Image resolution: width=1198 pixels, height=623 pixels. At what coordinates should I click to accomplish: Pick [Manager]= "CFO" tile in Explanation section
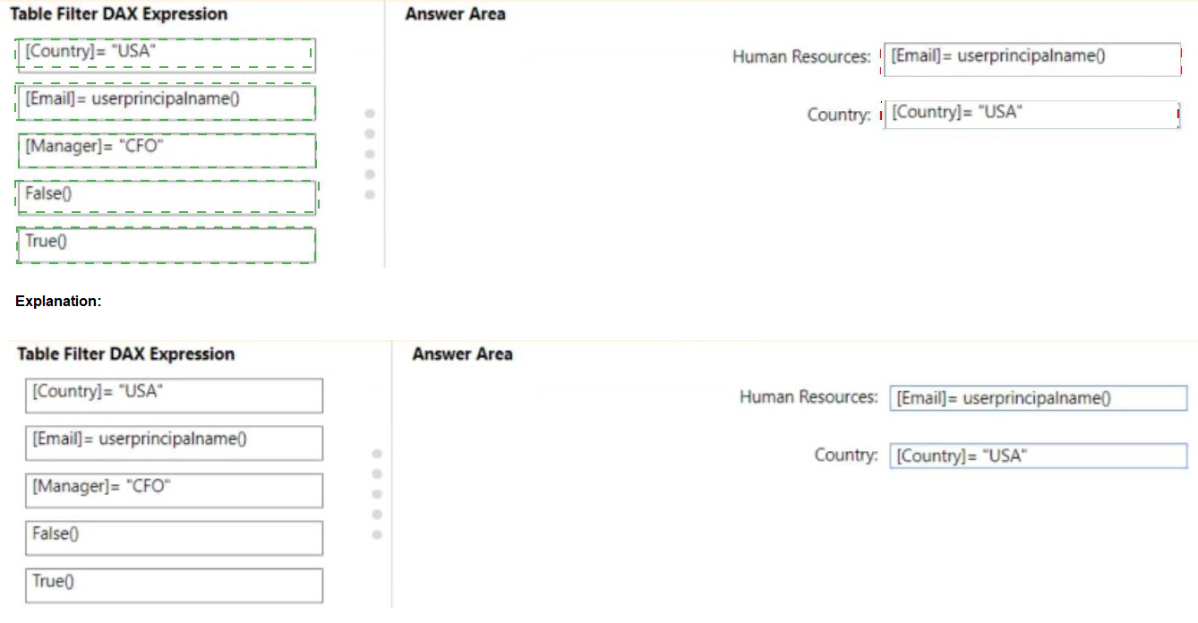click(x=174, y=490)
